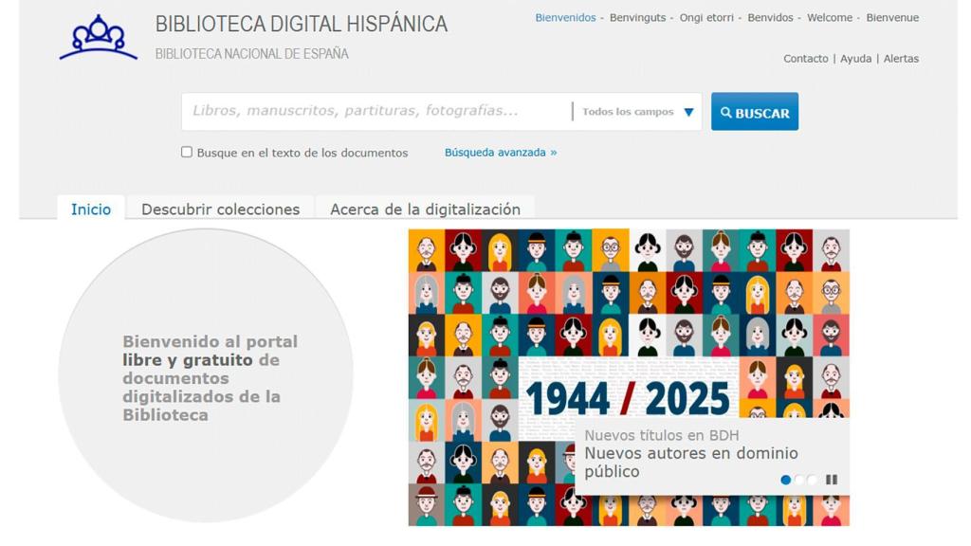Screen dimensions: 971x546
Task: Click the BNE crown logo
Action: [x=98, y=38]
